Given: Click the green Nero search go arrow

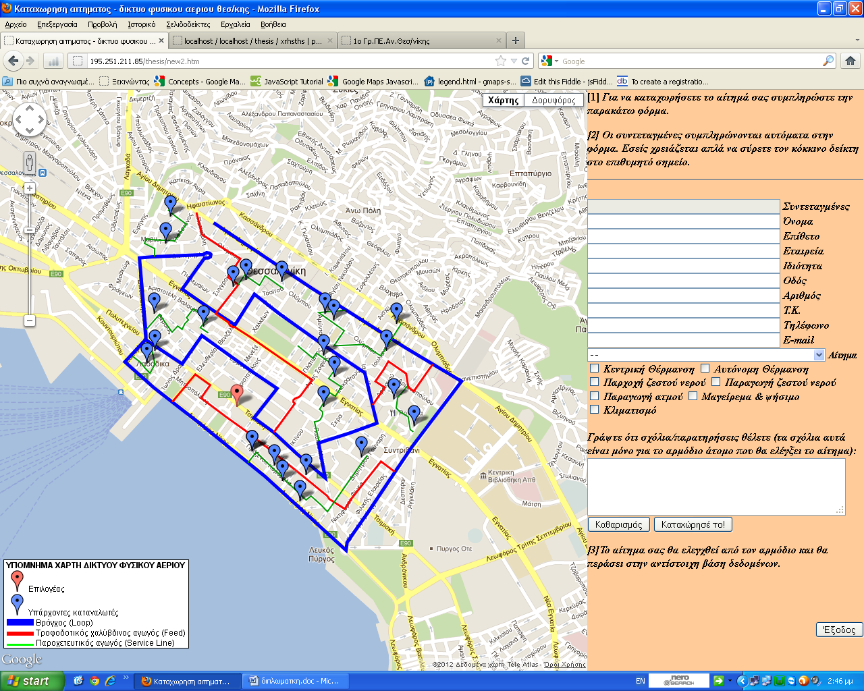Looking at the screenshot, I should (719, 681).
